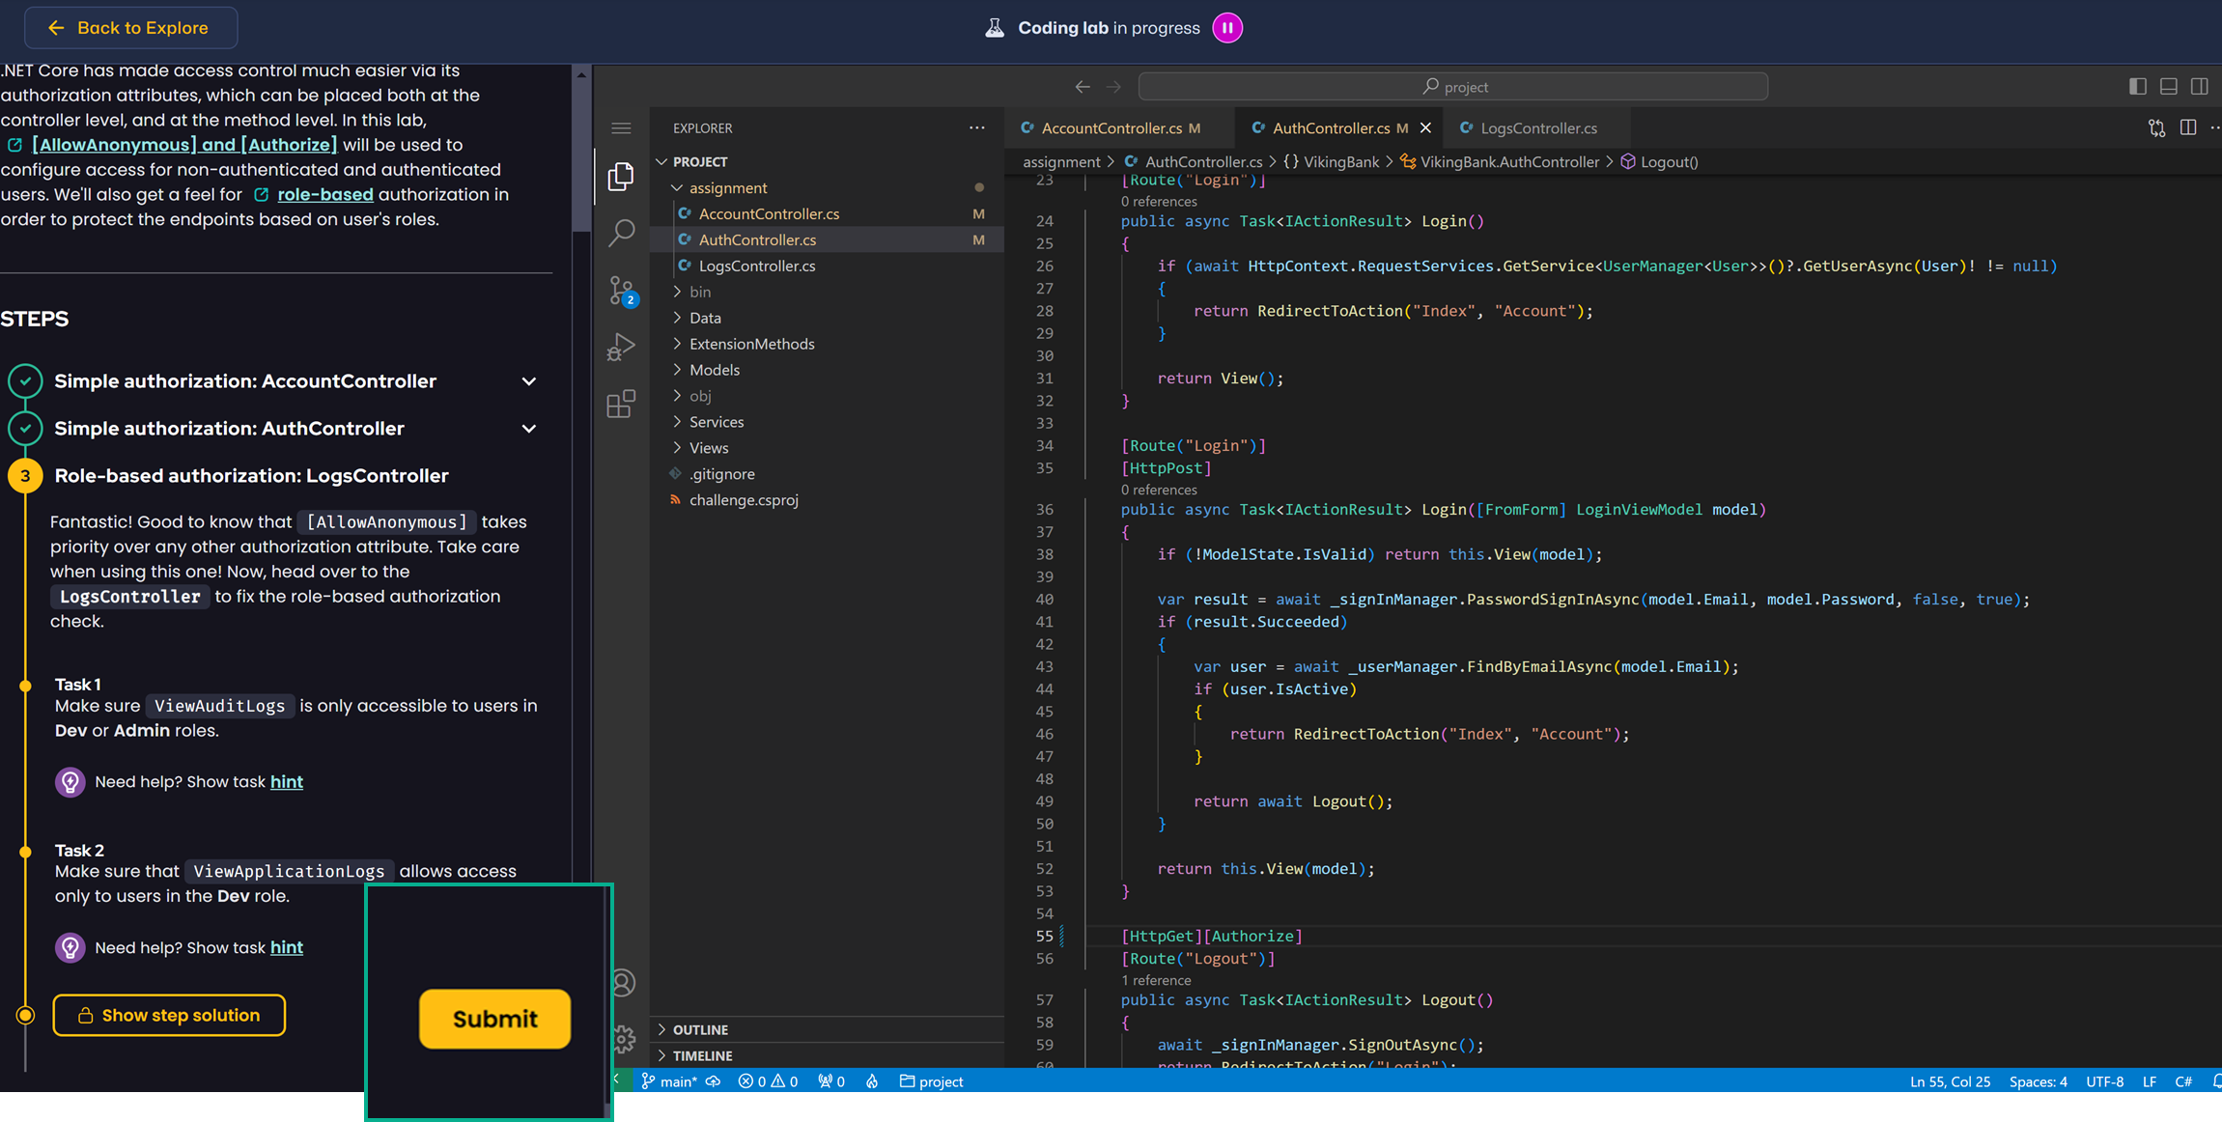2222x1122 pixels.
Task: Click the cloud publish icon in status bar
Action: 714,1081
